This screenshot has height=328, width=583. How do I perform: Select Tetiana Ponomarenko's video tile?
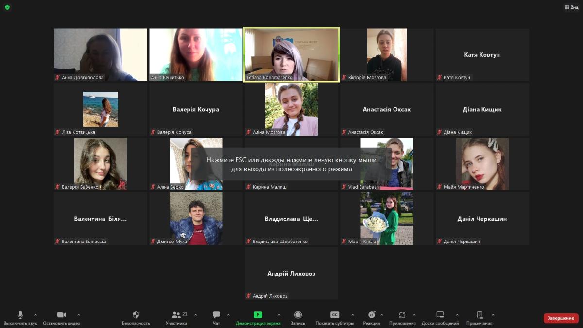click(291, 54)
